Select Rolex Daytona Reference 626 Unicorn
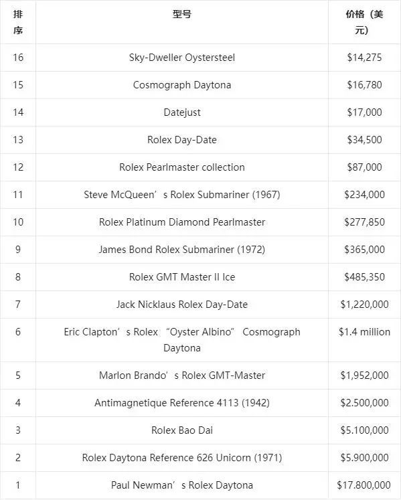The image size is (401, 500). click(182, 457)
